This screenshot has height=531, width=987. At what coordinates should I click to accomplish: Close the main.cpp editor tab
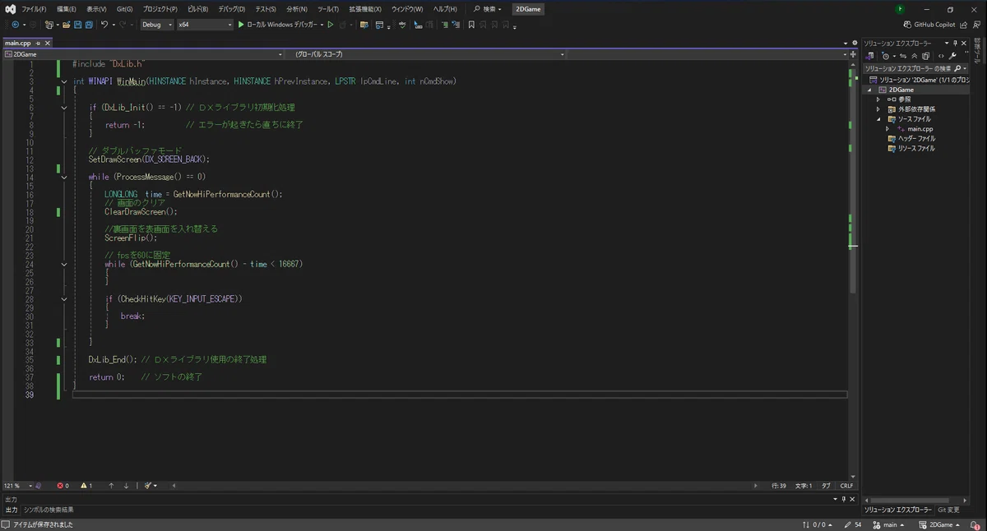click(47, 43)
